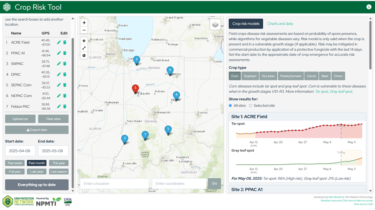The height and width of the screenshot is (210, 375).
Task: Open the End date picker
Action: 53,151
